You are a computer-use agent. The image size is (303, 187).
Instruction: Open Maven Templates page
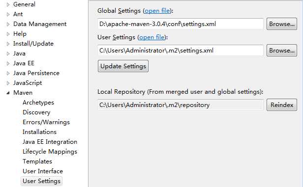click(x=37, y=161)
